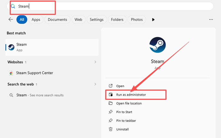Image resolution: width=221 pixels, height=138 pixels.
Task: Click the magnifier icon beside web search result
Action: (11, 95)
